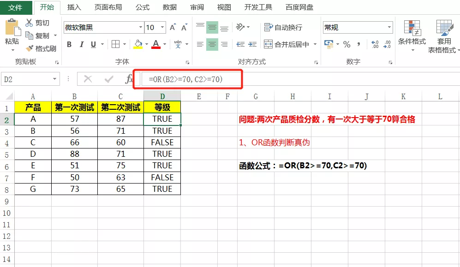Click the Copy (复制) icon
The image size is (460, 267).
[29, 36]
